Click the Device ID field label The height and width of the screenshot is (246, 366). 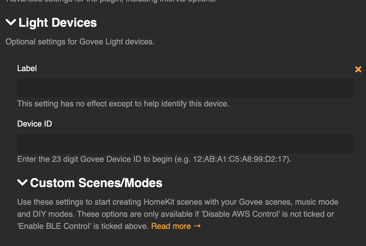pyautogui.click(x=34, y=124)
